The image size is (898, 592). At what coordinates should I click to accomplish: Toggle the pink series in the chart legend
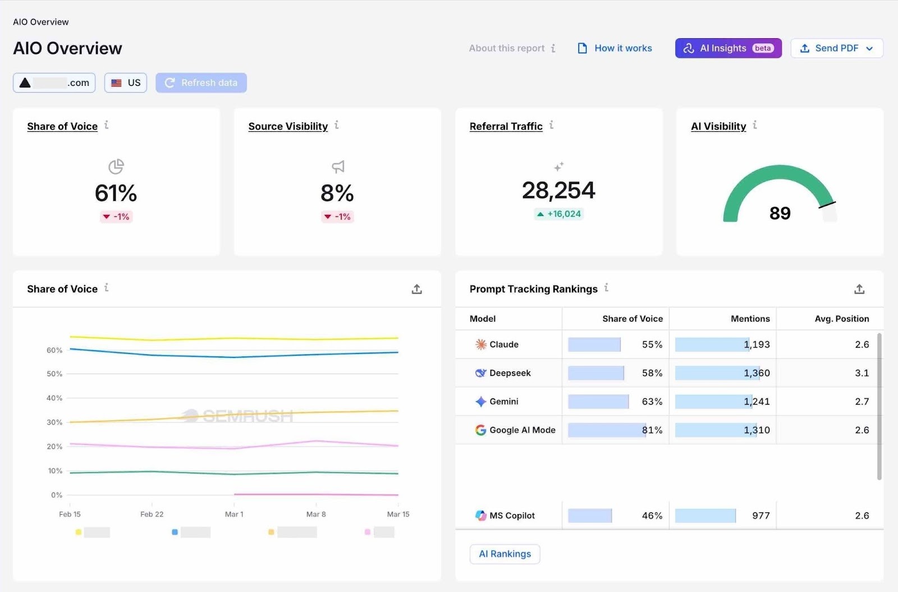click(366, 531)
